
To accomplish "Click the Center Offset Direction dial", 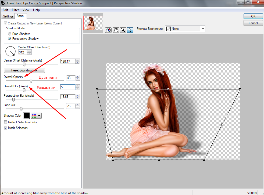I will tap(10, 51).
